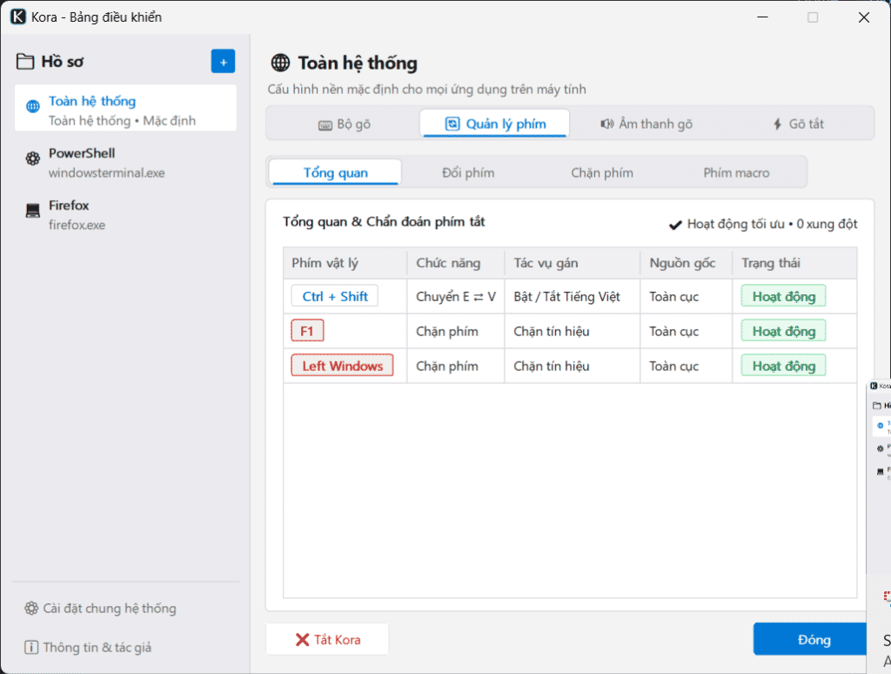
Task: Click the lightning icon on the Gõ tắt tab
Action: (x=777, y=124)
